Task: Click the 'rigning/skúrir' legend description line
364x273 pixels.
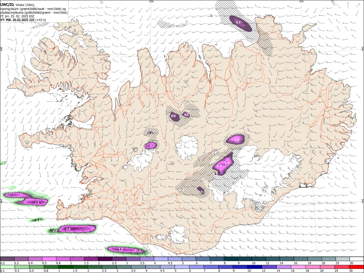Action: [33, 9]
